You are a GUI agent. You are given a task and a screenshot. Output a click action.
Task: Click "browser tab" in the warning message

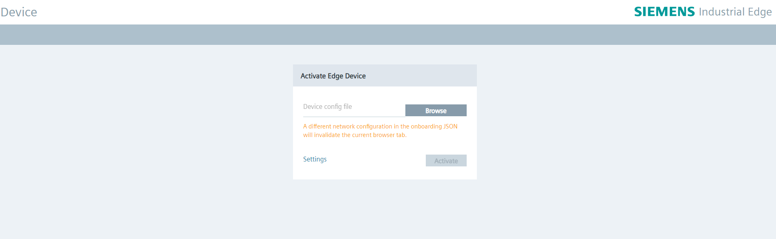[x=389, y=135]
